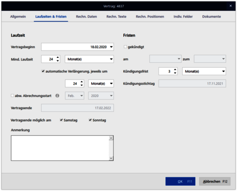Decrease the Kündigungsfrist value
The height and width of the screenshot is (191, 237).
[175, 73]
